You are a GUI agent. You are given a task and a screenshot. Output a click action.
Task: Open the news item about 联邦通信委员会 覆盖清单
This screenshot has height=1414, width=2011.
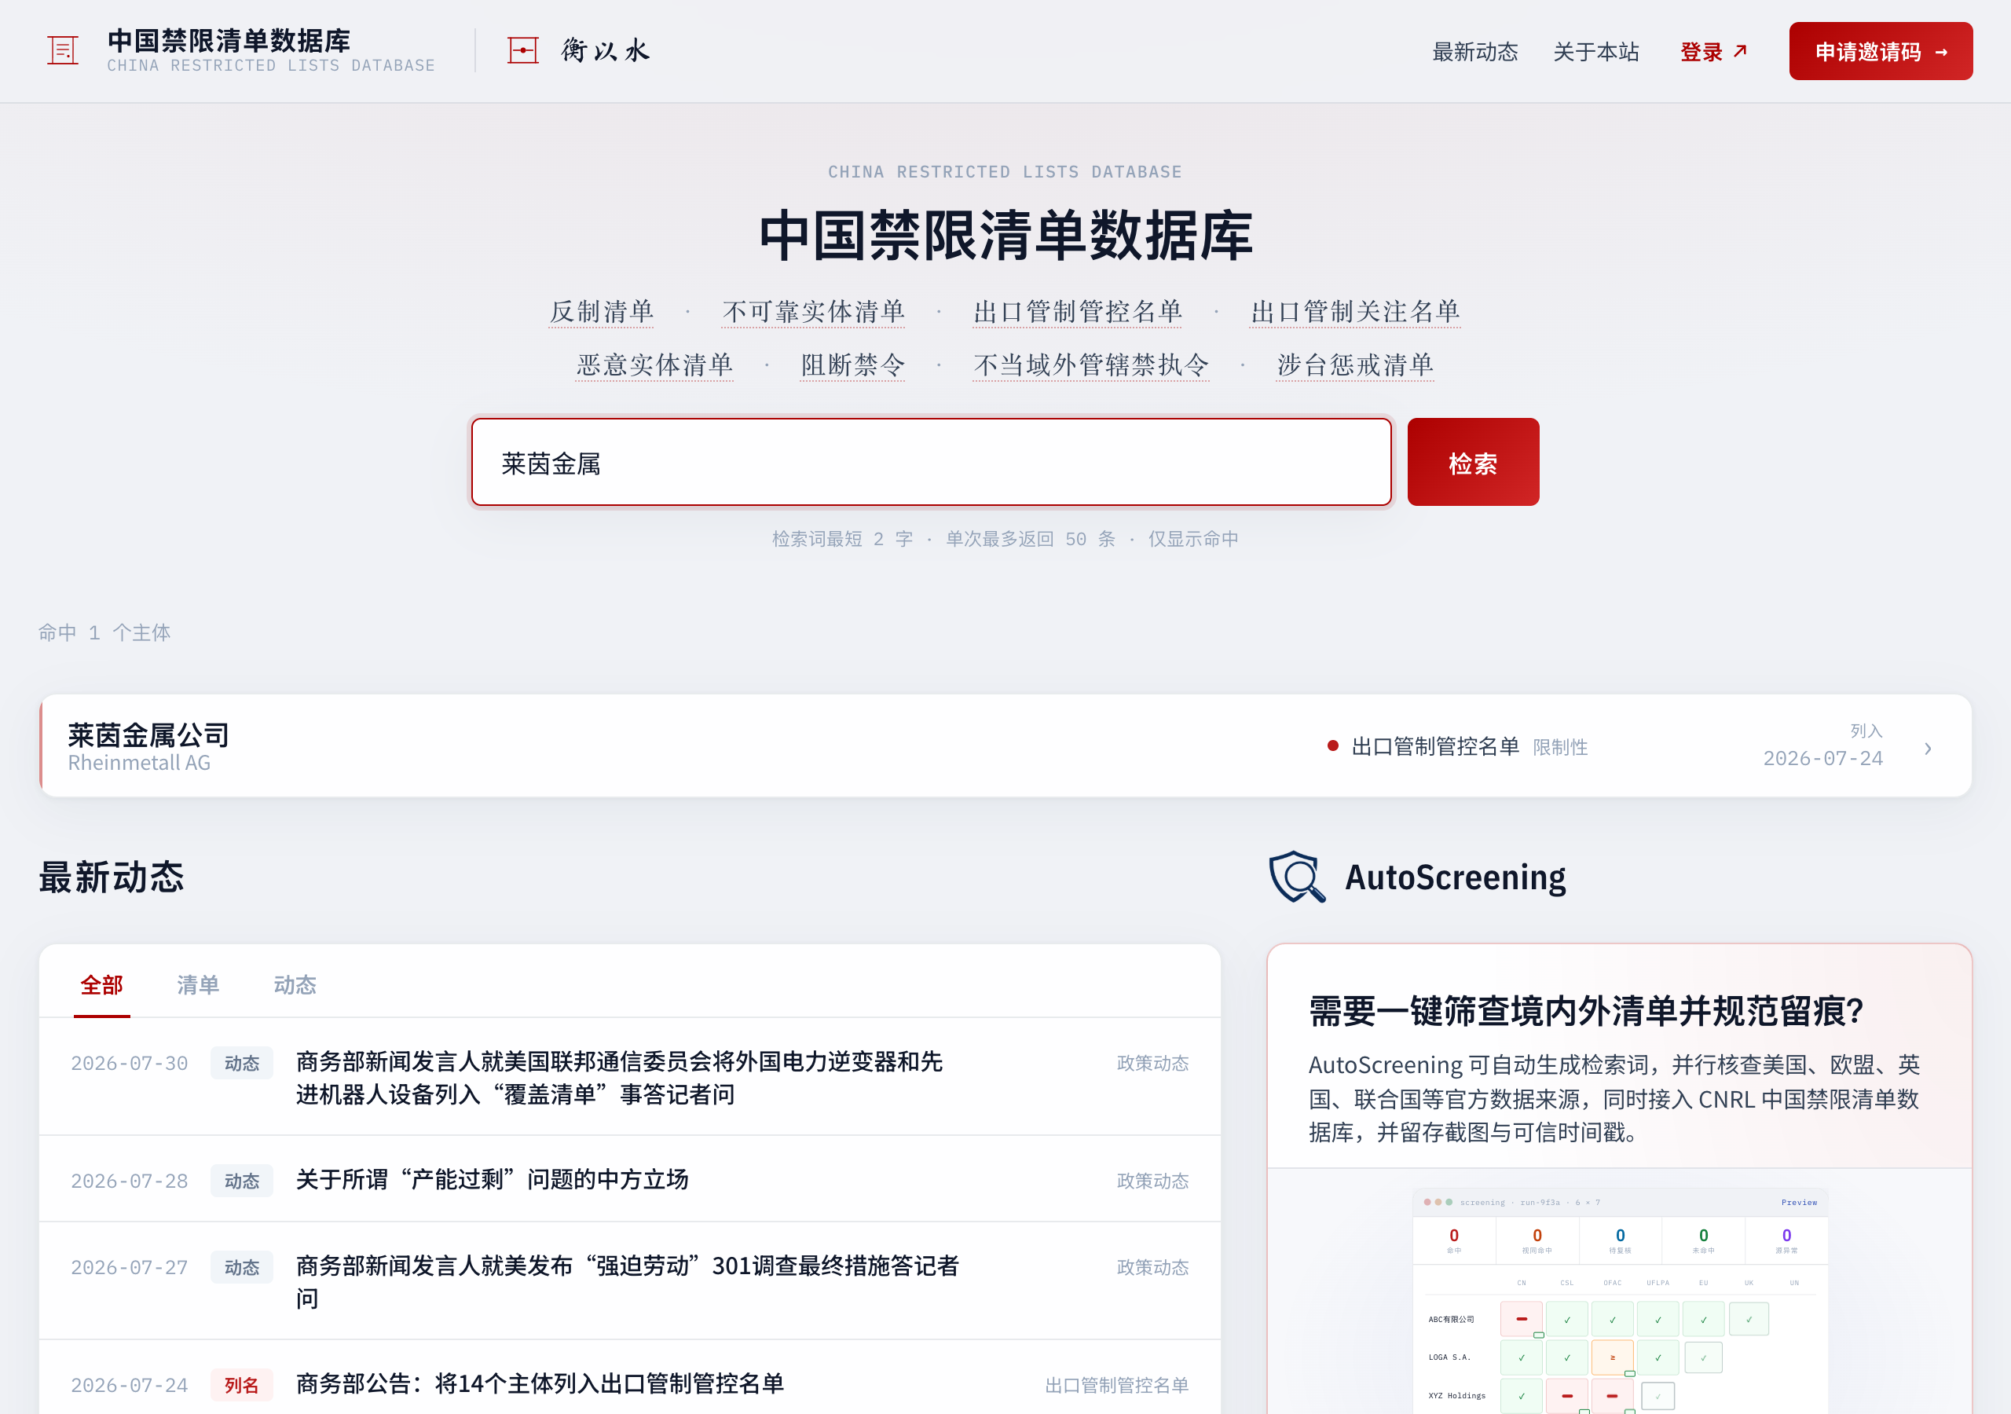coord(630,1078)
